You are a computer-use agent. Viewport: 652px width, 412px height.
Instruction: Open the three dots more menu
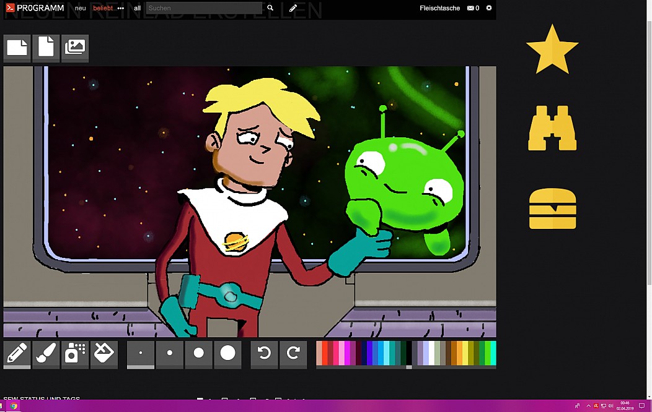pos(121,8)
